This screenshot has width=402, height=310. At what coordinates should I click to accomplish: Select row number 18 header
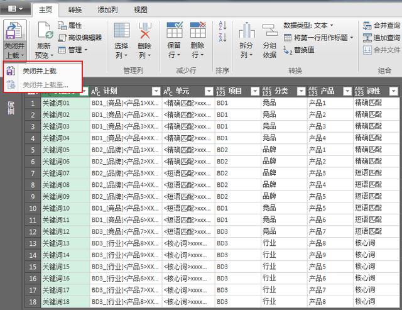click(x=33, y=302)
